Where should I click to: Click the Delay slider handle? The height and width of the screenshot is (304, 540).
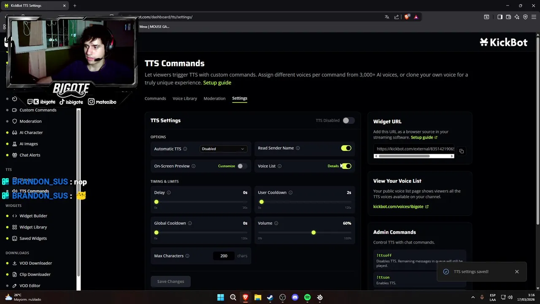coord(157,202)
